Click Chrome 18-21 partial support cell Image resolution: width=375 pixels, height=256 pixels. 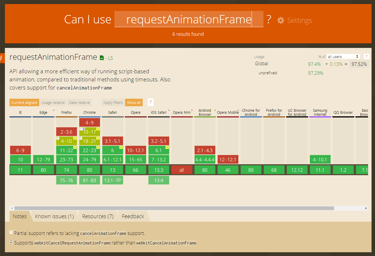click(89, 141)
